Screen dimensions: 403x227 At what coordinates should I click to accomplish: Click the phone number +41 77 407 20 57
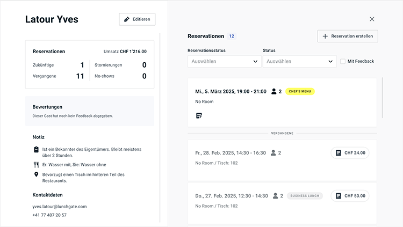(49, 215)
